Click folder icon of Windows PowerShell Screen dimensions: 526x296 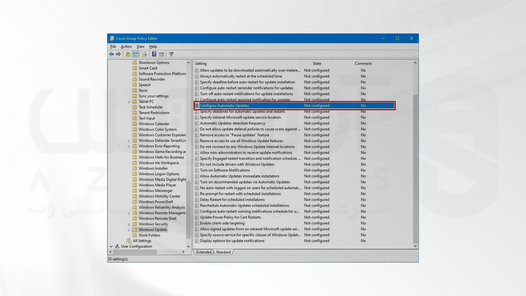pyautogui.click(x=135, y=202)
